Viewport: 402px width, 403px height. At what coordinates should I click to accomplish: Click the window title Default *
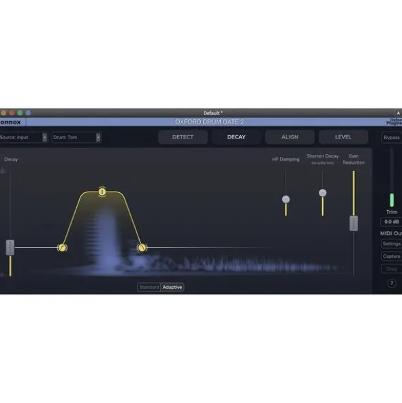tap(213, 113)
